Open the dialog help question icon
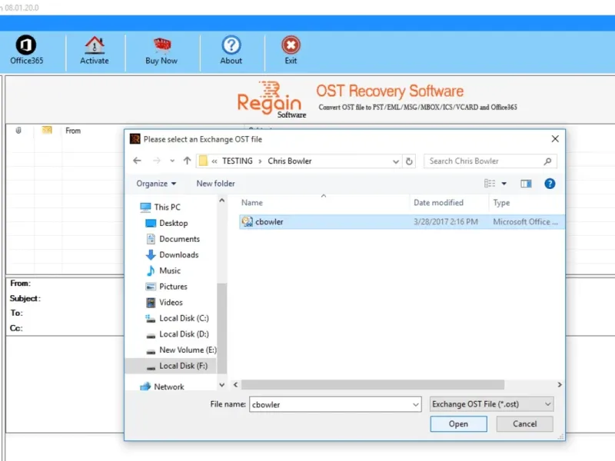Screen dimensions: 615x461 550,184
